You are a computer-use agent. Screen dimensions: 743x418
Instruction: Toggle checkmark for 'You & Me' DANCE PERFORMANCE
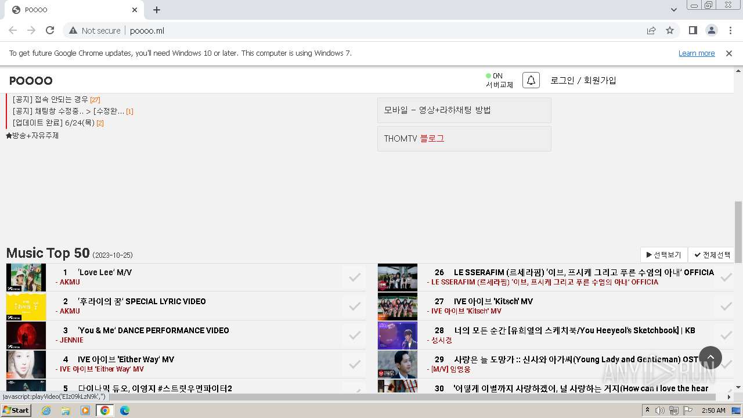(x=355, y=335)
